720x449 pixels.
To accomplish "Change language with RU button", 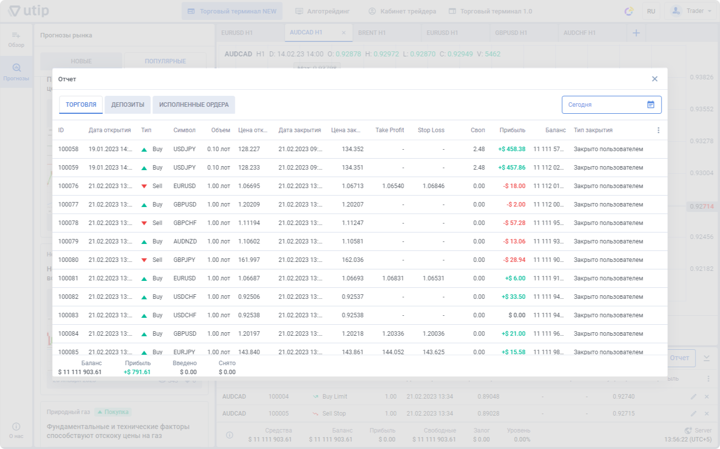I will click(x=651, y=11).
